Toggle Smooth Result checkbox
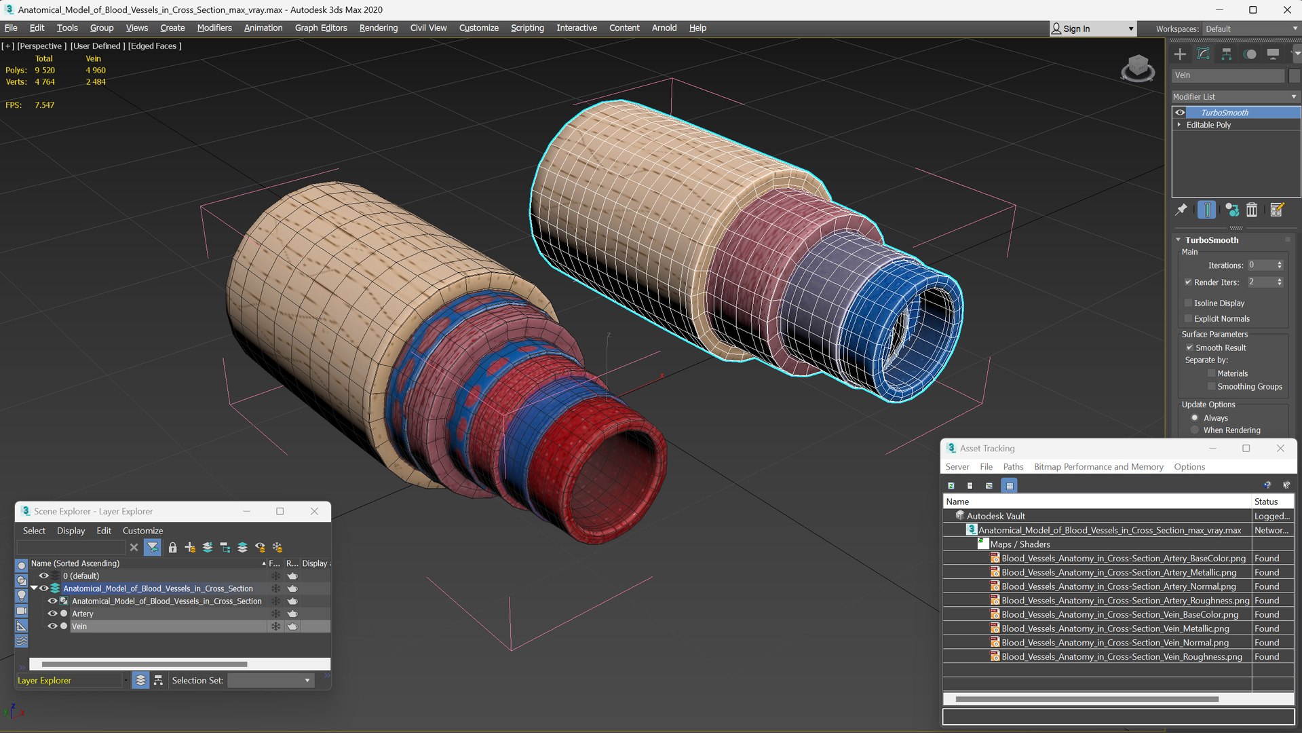The width and height of the screenshot is (1302, 733). tap(1189, 347)
